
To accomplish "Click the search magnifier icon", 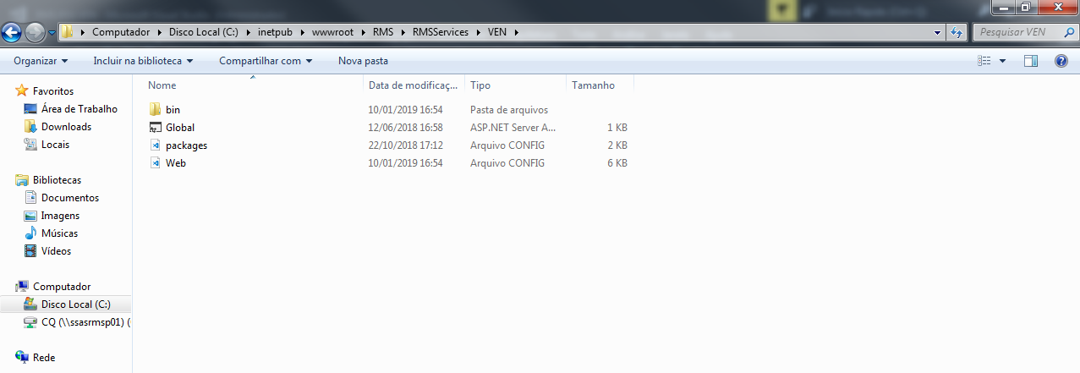I will coord(1070,32).
